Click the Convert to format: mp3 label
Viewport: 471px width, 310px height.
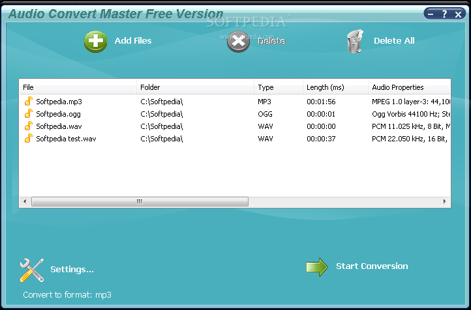pos(67,295)
